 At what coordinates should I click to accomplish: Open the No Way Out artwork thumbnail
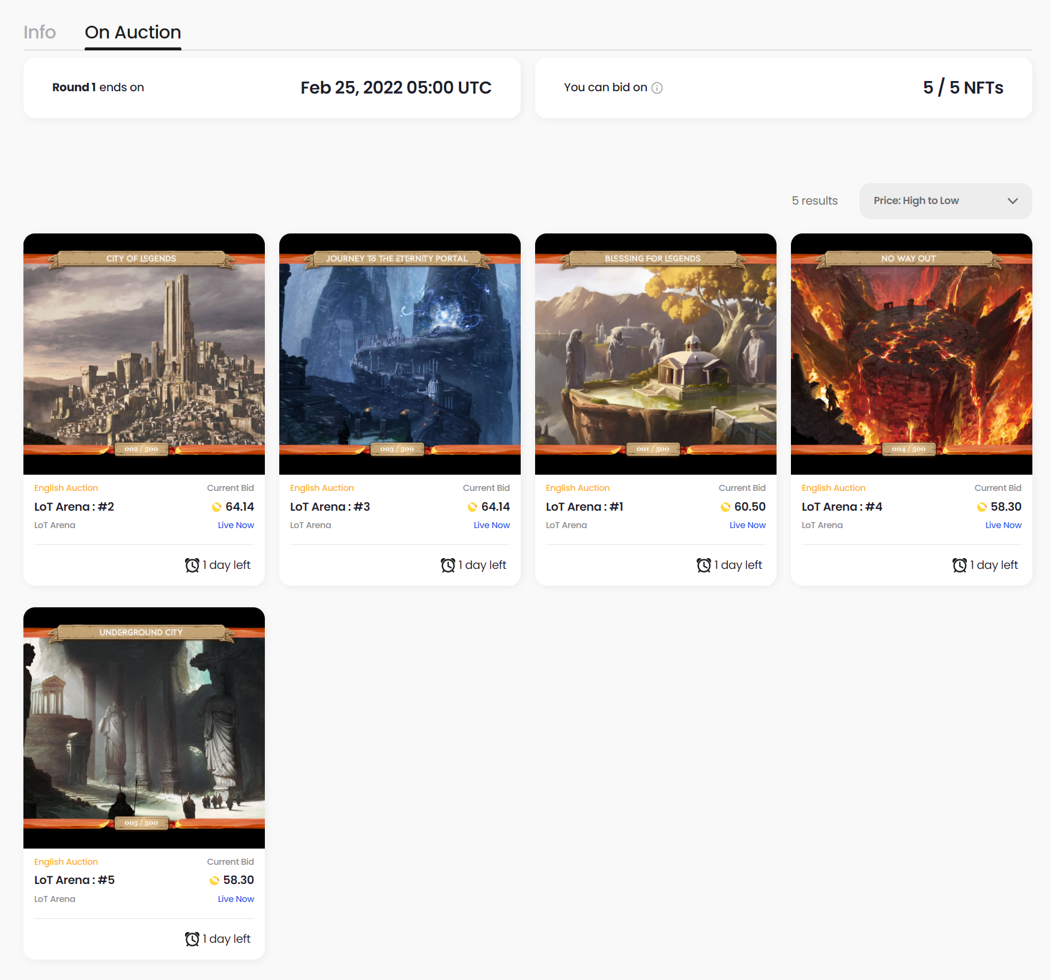pos(912,354)
